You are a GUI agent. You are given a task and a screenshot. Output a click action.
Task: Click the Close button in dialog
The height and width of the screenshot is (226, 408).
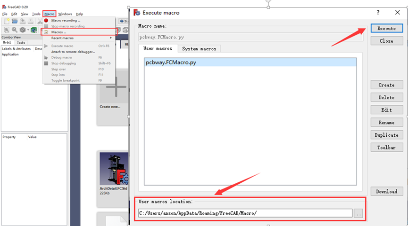point(387,41)
